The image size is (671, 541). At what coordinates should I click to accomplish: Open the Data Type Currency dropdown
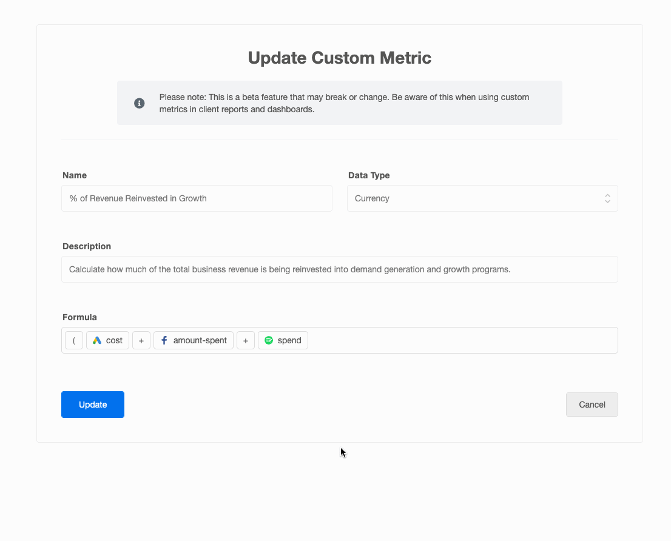tap(473, 198)
